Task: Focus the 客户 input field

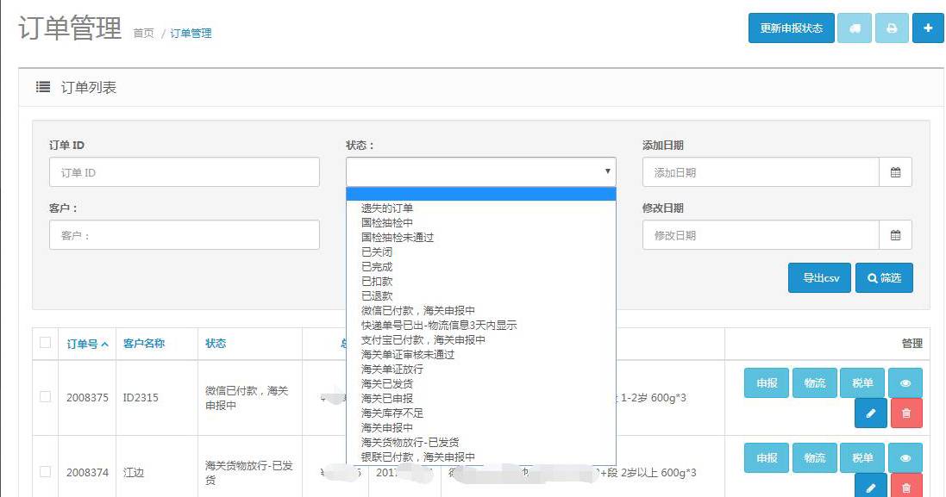Action: pos(184,235)
